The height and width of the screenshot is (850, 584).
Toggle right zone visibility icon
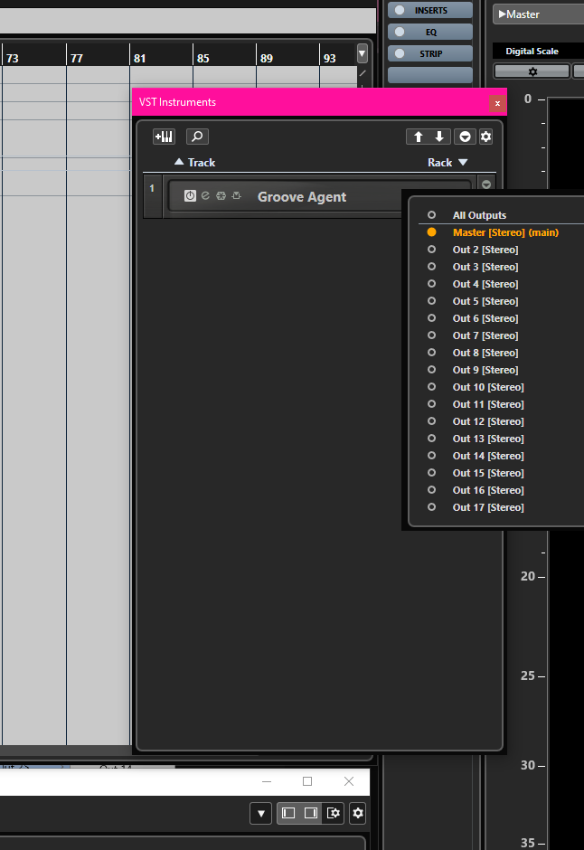(x=311, y=813)
